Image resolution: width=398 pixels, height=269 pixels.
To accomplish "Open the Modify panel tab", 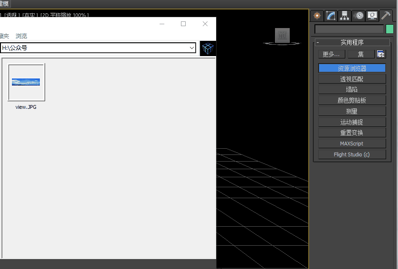I will (x=331, y=16).
